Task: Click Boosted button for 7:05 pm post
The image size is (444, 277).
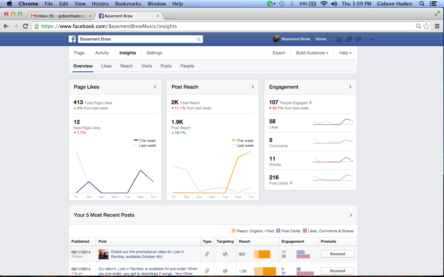Action: [338, 271]
